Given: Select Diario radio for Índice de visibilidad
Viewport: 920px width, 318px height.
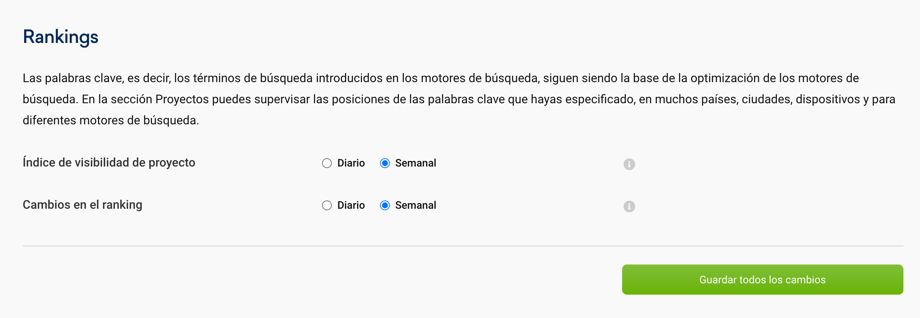Looking at the screenshot, I should point(327,163).
